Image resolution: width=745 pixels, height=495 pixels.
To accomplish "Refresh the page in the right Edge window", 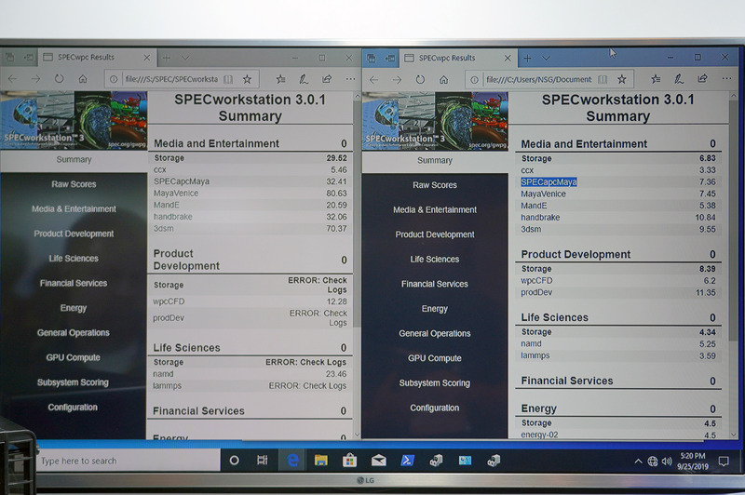I will 420,79.
